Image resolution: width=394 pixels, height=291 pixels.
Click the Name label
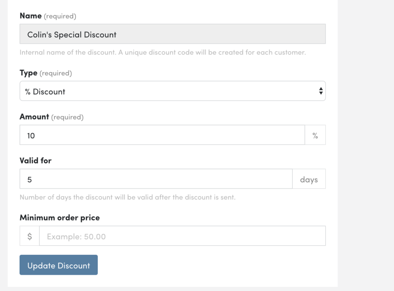click(x=31, y=16)
